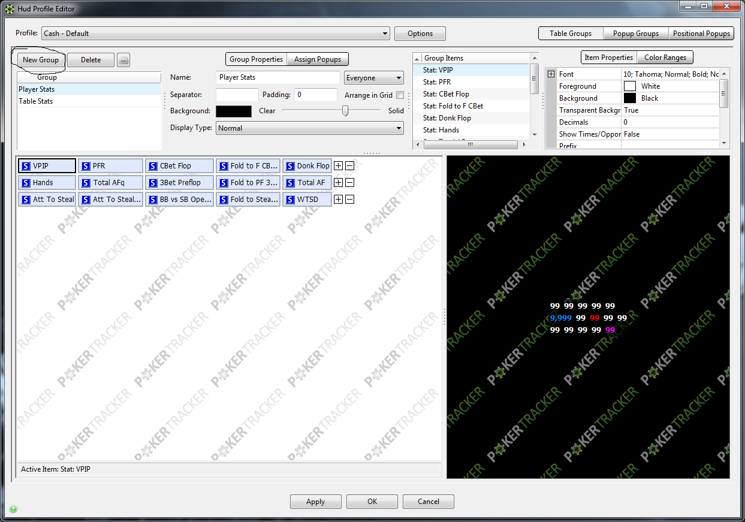Screen dimensions: 745x522
Task: Remove item with minus on VPIP row
Action: 350,166
